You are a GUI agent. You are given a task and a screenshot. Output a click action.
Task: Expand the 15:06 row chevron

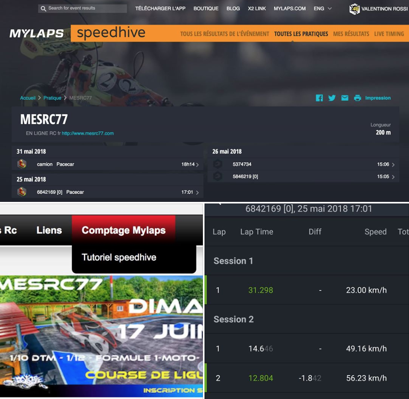(x=393, y=165)
